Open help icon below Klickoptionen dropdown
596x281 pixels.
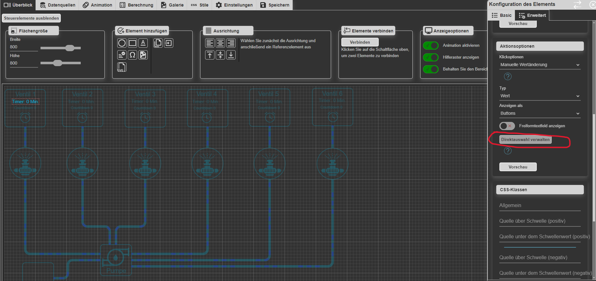(508, 76)
